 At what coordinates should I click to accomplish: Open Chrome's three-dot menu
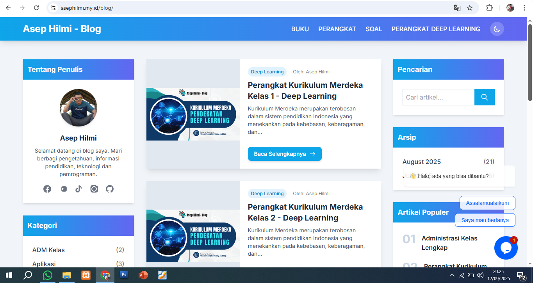click(x=524, y=8)
